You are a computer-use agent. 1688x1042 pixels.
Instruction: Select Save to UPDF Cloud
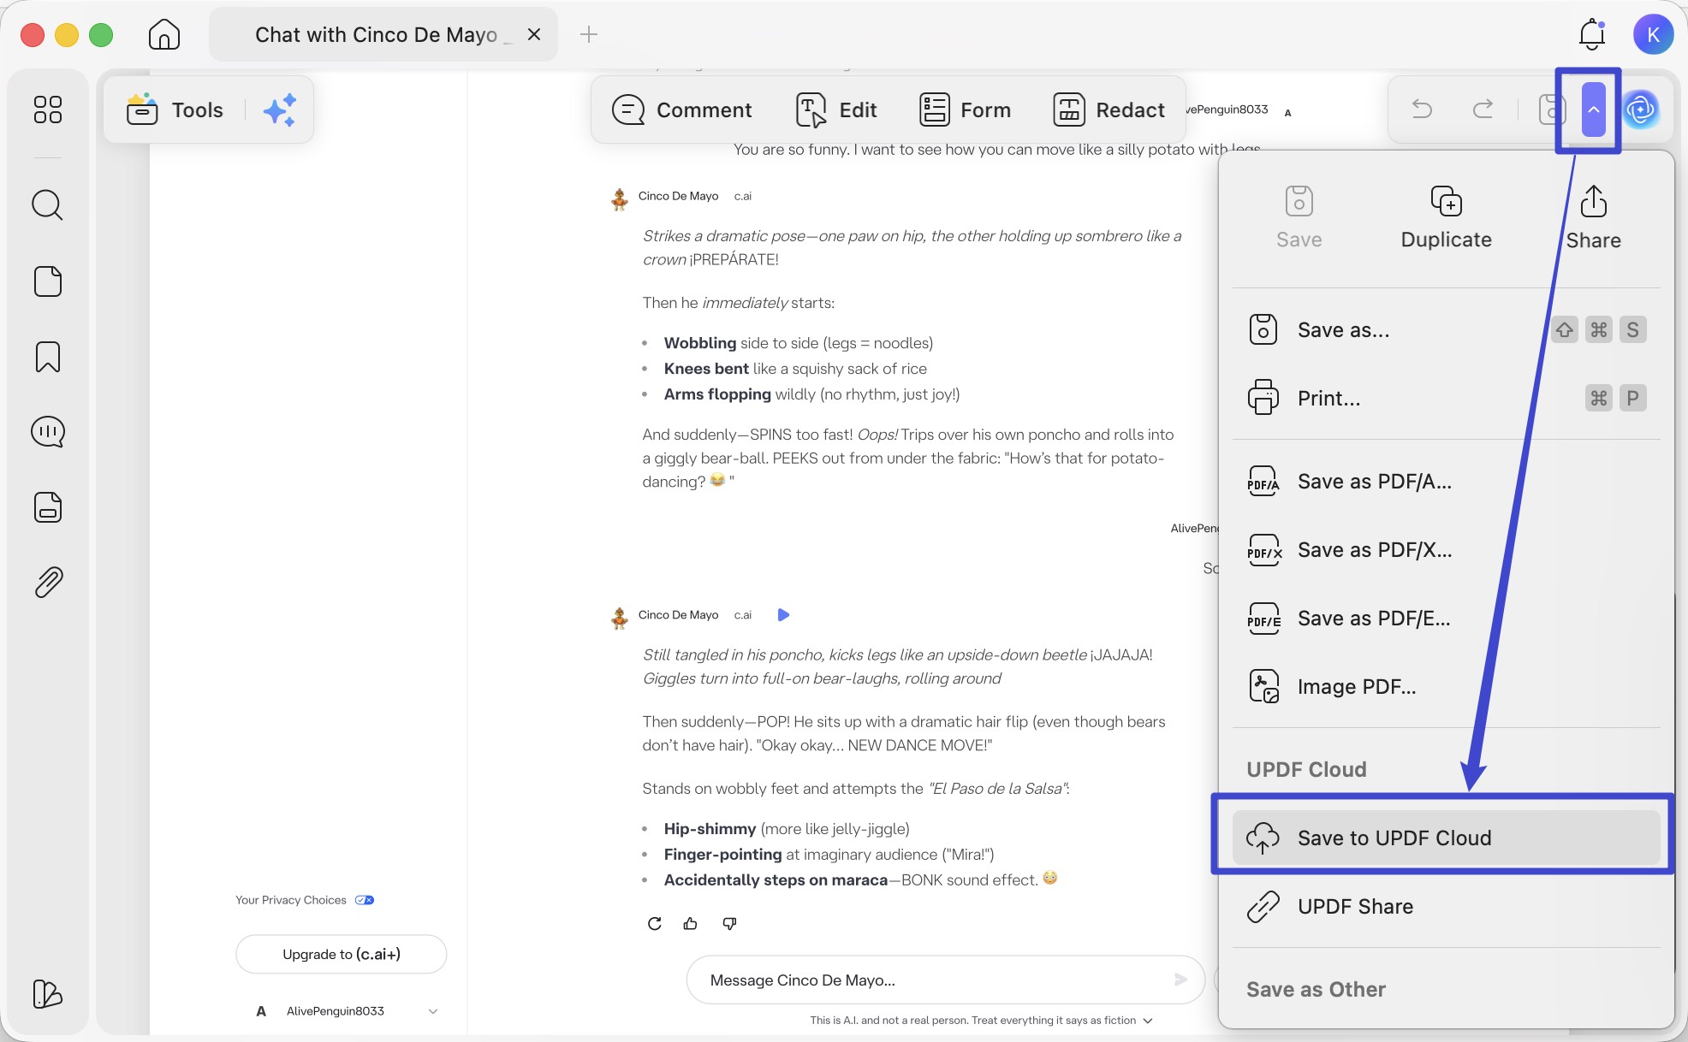1446,838
